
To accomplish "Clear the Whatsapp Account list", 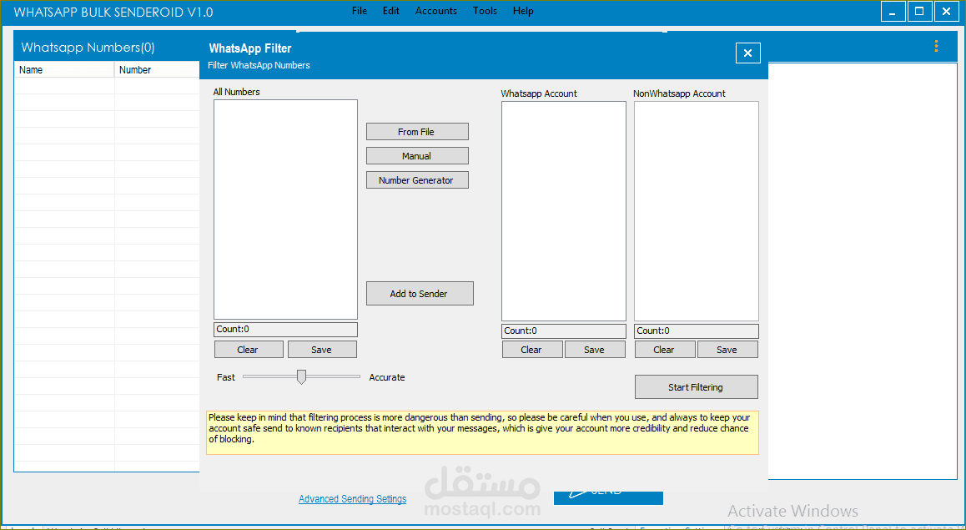I will point(531,350).
